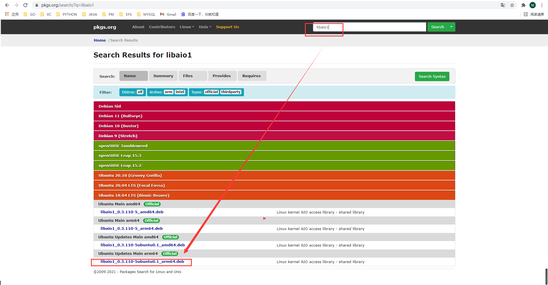Screen dimensions: 548x285
Task: Expand the openSUSE Tumbleweed section
Action: tap(274, 146)
